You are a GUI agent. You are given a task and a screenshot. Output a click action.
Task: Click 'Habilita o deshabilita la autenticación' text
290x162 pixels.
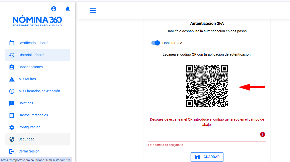click(207, 31)
